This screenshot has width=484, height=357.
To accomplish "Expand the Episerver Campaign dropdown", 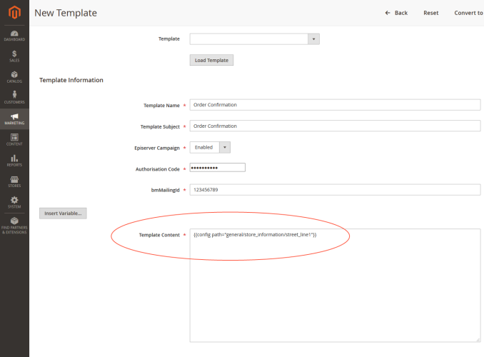I will 210,147.
